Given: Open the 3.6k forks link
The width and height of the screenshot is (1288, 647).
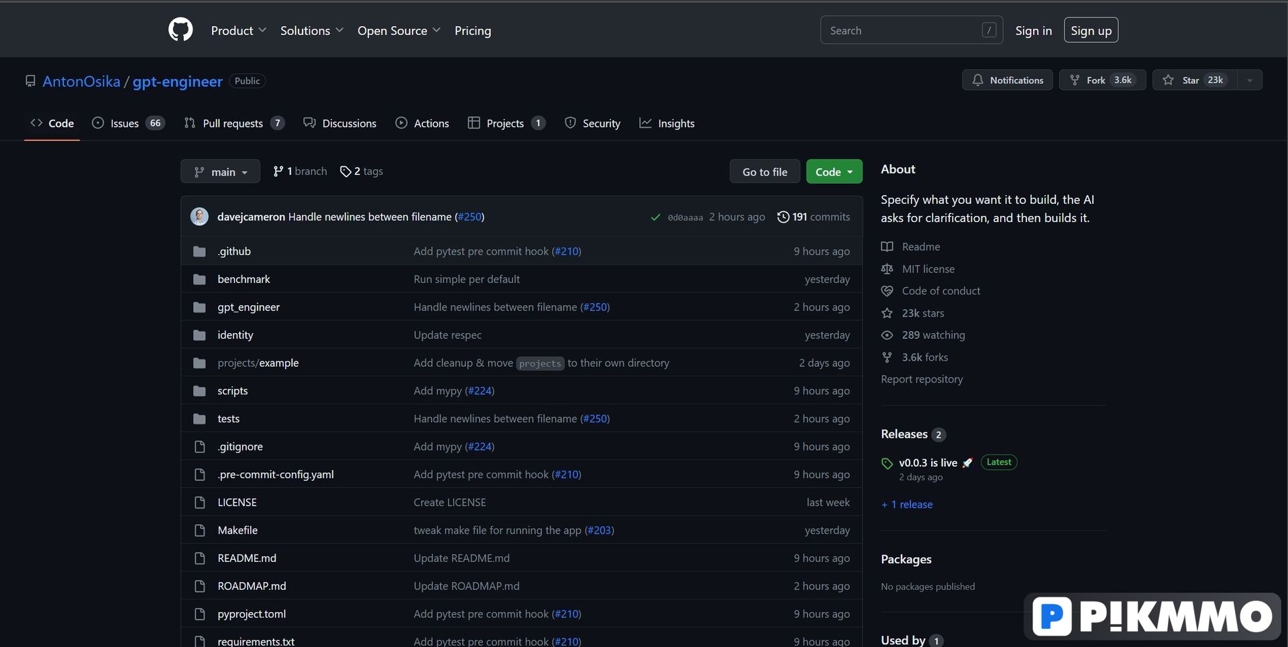Looking at the screenshot, I should click(924, 357).
